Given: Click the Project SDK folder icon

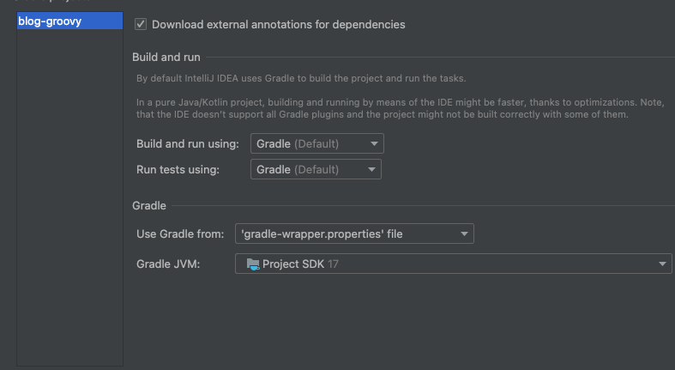Looking at the screenshot, I should pyautogui.click(x=253, y=264).
